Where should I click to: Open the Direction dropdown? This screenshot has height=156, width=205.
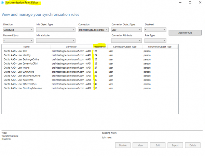(18, 30)
